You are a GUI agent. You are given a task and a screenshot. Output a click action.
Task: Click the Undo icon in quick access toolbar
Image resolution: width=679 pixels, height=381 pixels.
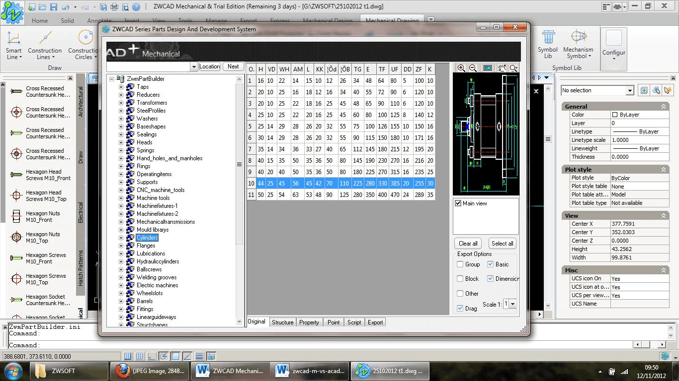click(x=65, y=7)
